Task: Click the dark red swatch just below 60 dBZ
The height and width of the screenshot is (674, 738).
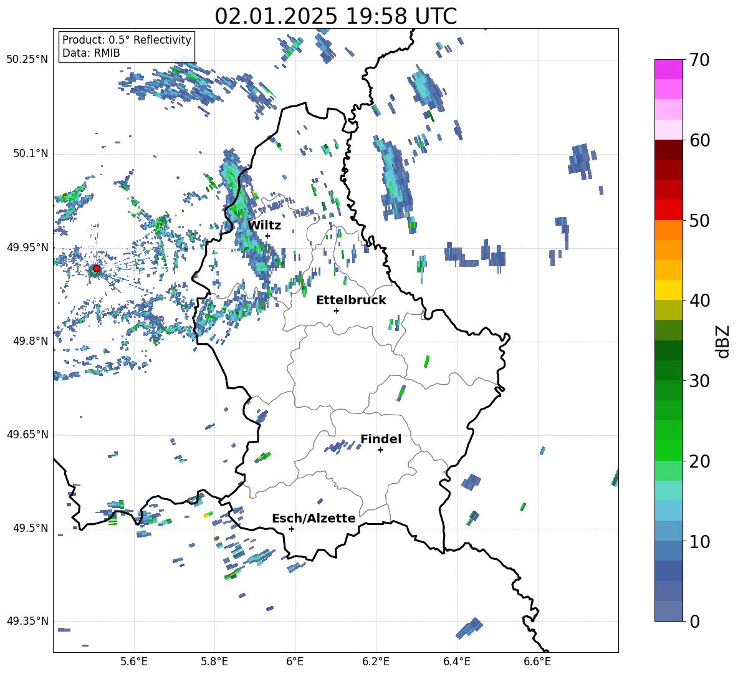Action: click(x=668, y=150)
